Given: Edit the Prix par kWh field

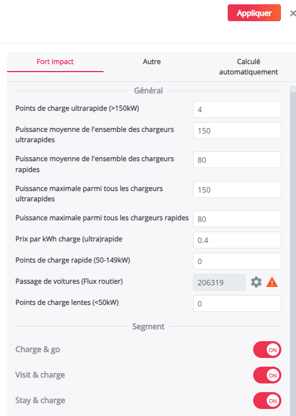Looking at the screenshot, I should [x=237, y=240].
